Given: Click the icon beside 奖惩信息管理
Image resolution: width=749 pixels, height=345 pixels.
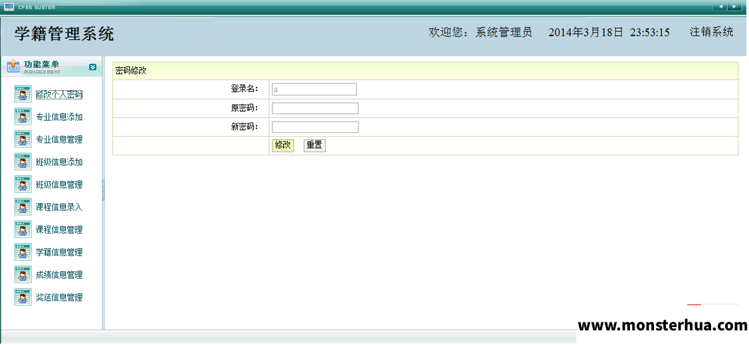Looking at the screenshot, I should 23,297.
